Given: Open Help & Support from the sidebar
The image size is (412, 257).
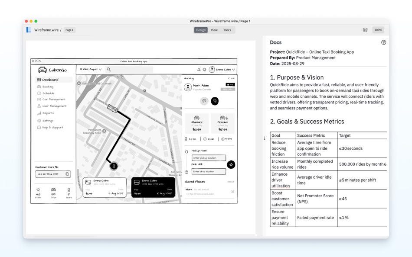Looking at the screenshot, I should pyautogui.click(x=53, y=127).
